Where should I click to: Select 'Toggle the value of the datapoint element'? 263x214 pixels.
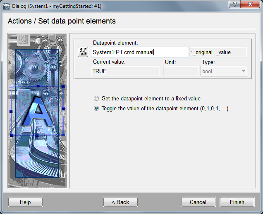coord(96,109)
